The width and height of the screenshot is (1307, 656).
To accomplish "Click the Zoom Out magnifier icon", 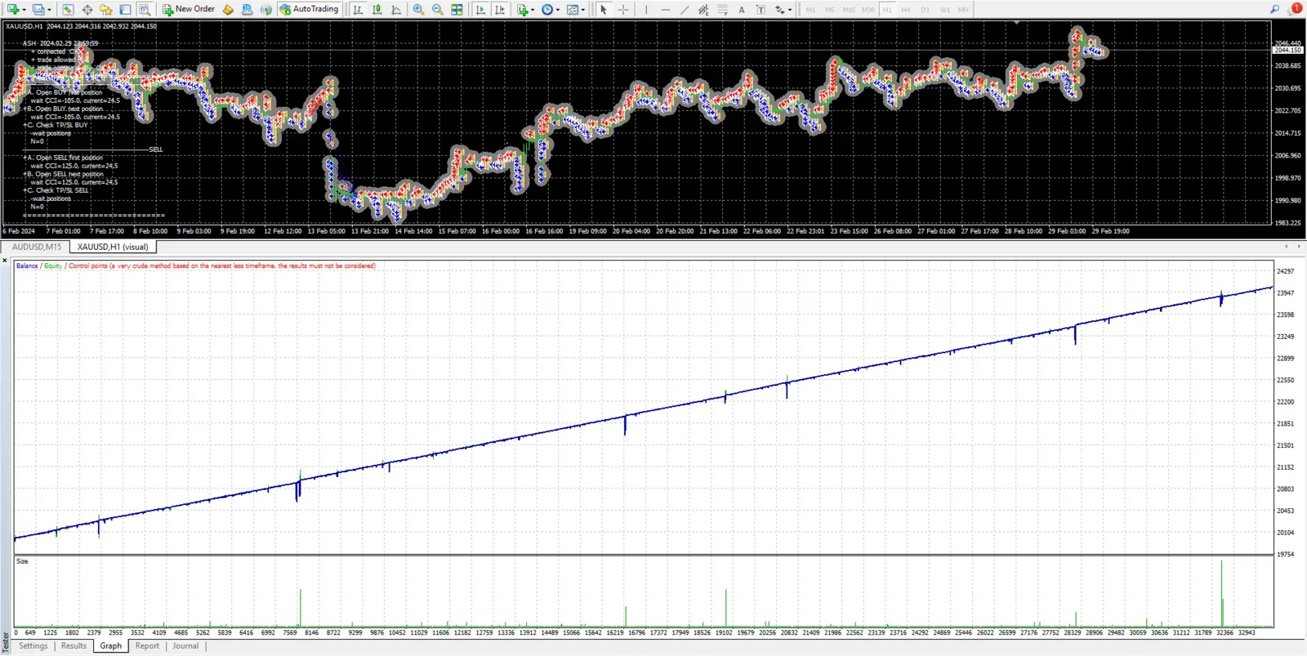I will click(438, 10).
